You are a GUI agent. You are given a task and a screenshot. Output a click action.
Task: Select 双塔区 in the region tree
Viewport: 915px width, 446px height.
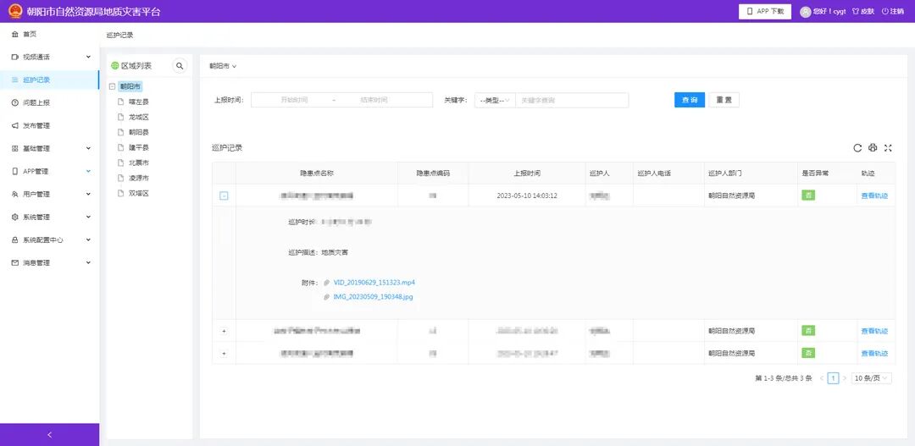pyautogui.click(x=138, y=192)
